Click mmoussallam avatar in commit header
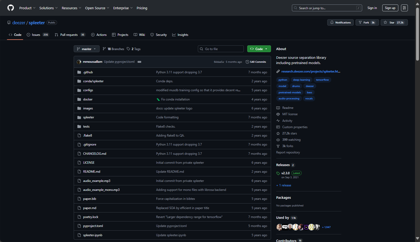The width and height of the screenshot is (420, 242). click(x=79, y=62)
